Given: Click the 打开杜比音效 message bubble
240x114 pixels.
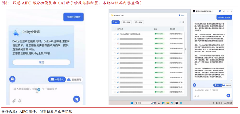Looking at the screenshot, I should click(73, 17).
